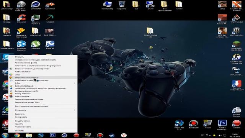The height and width of the screenshot is (138, 245).
Task: Open GTA San Andreas desktop shortcut
Action: (x=222, y=33)
